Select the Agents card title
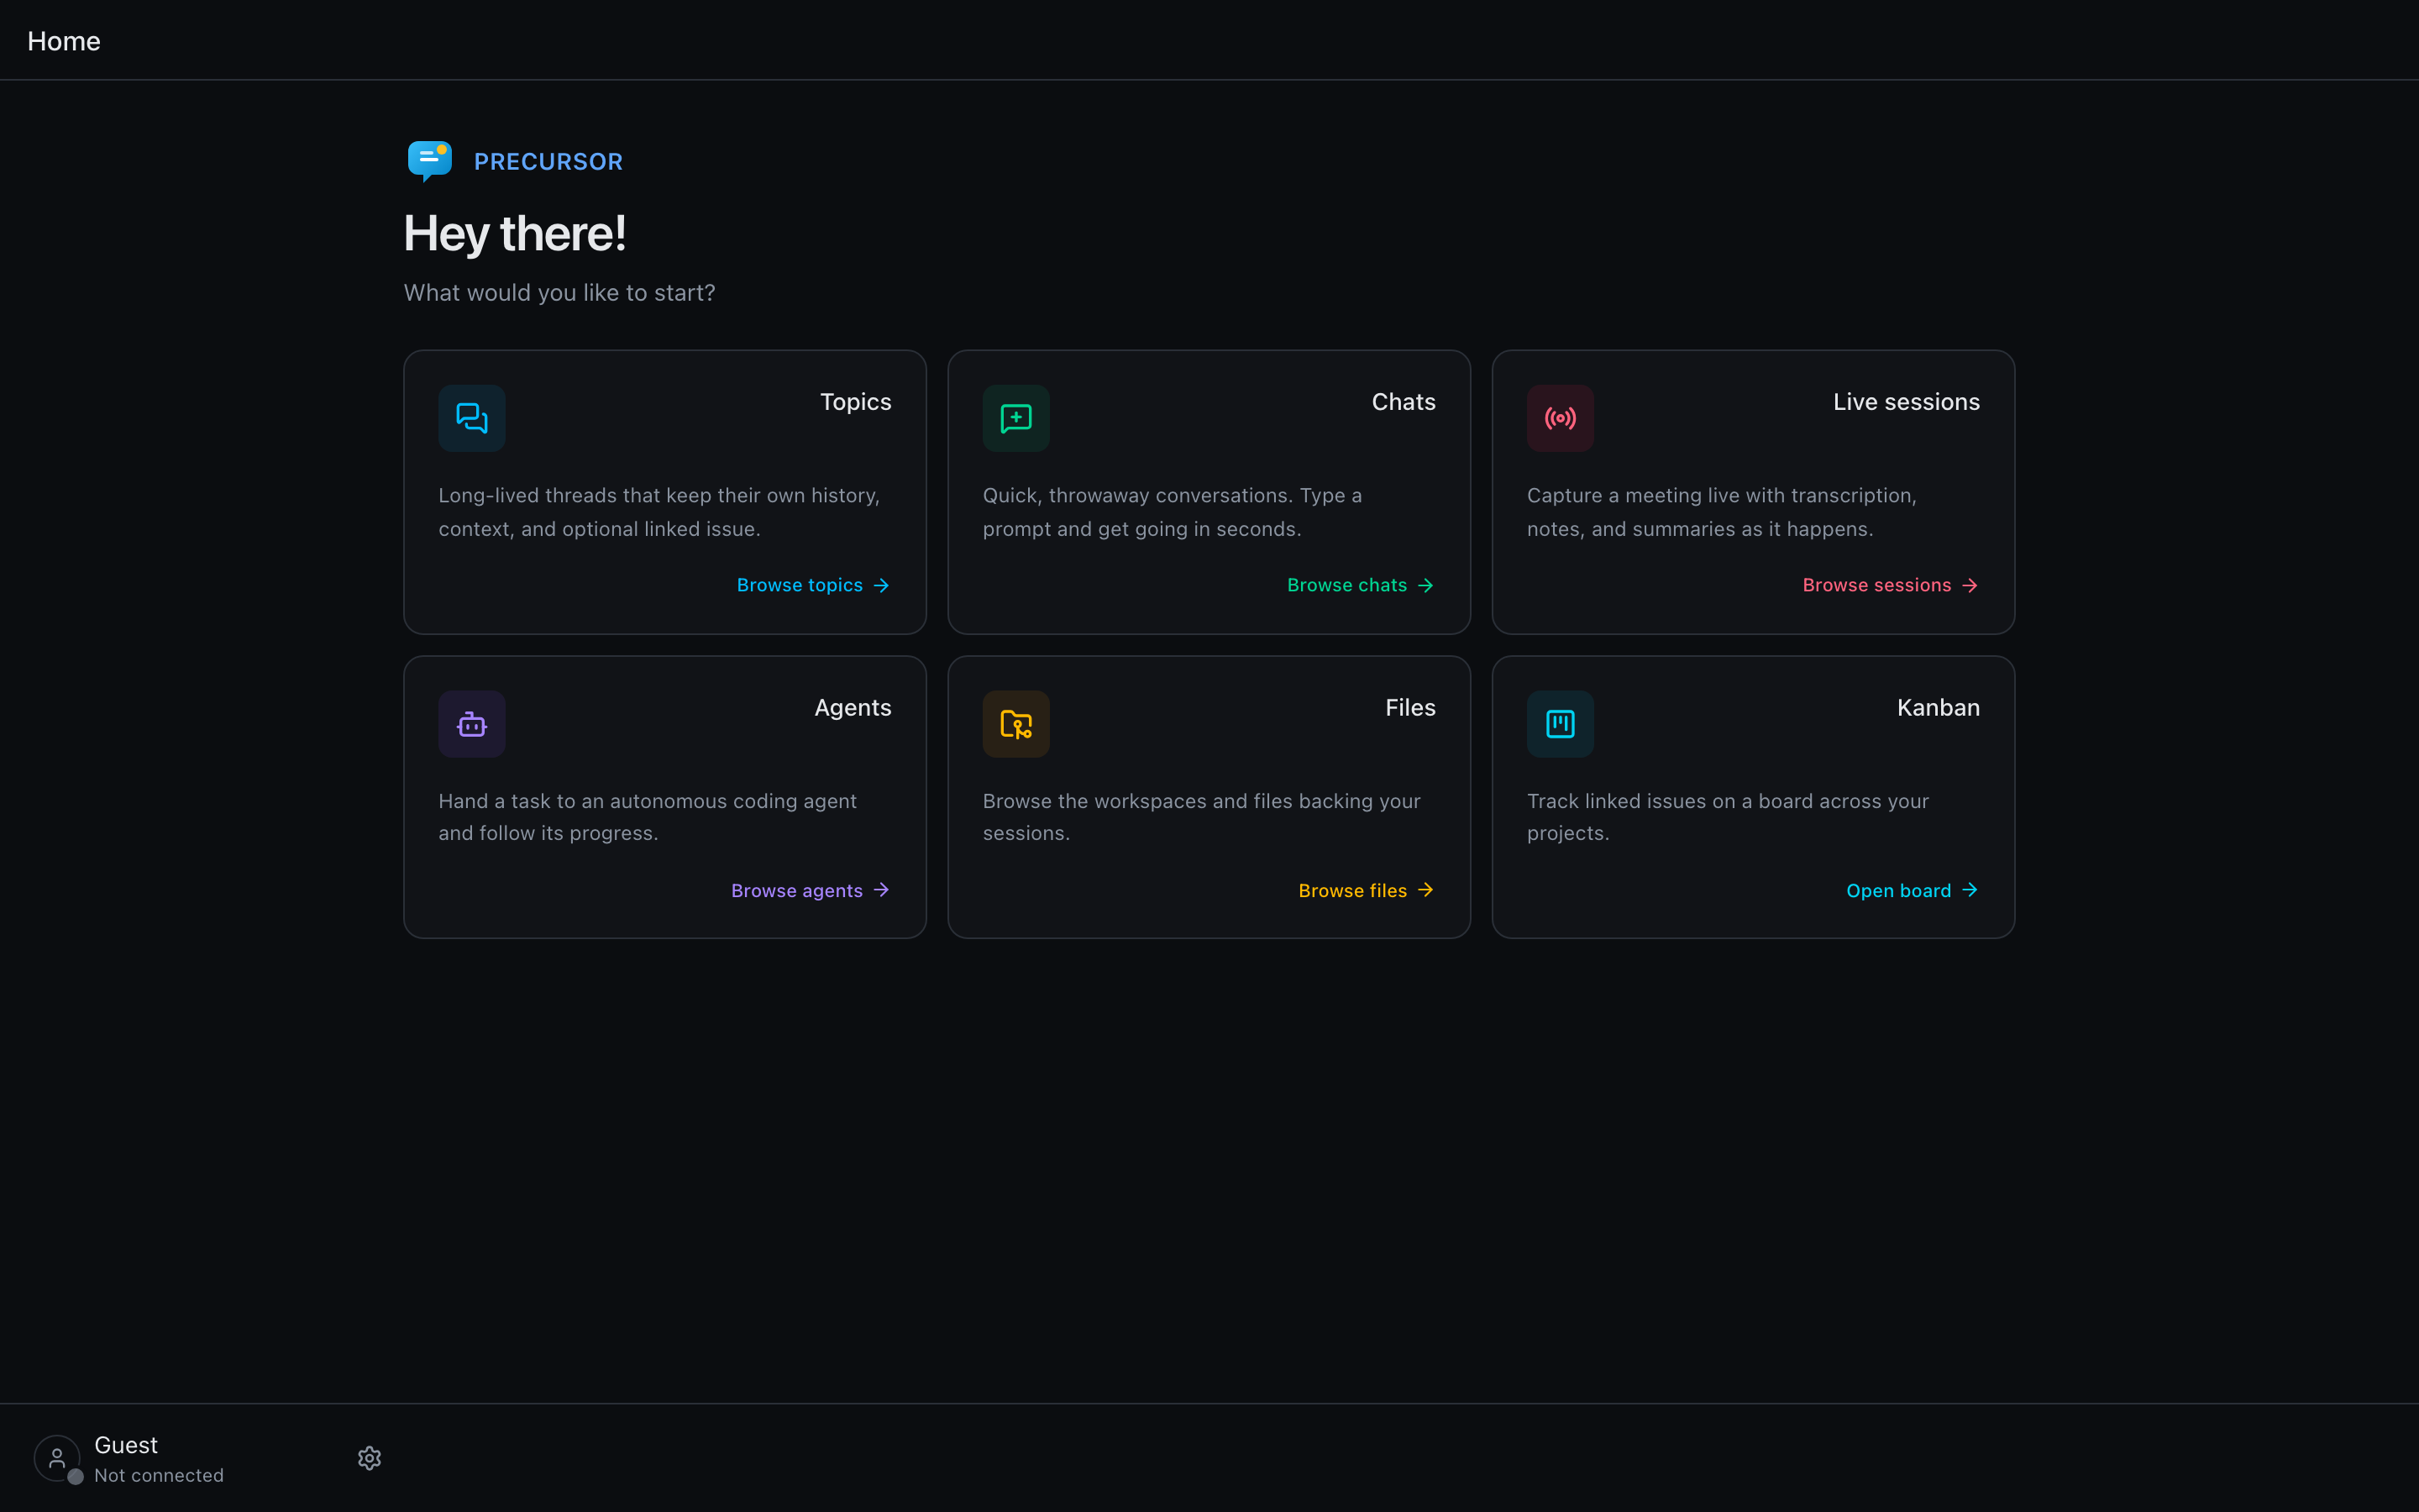This screenshot has width=2419, height=1512. click(x=853, y=708)
